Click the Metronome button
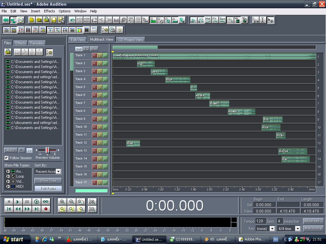The width and height of the screenshot is (326, 244). click(313, 228)
